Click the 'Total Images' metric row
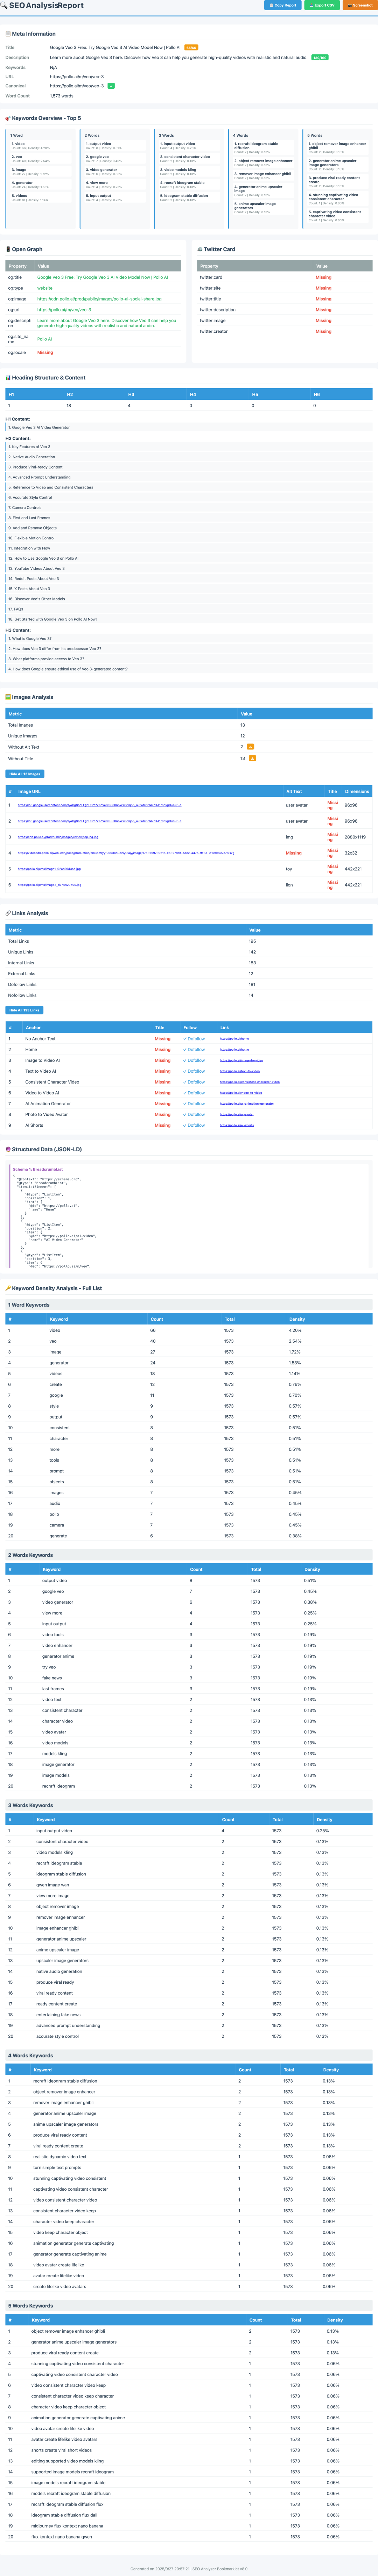Screen dimensions: 378x2576 pyautogui.click(x=189, y=725)
